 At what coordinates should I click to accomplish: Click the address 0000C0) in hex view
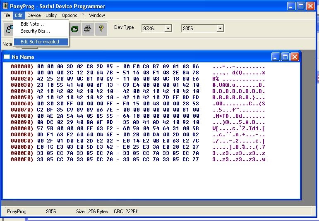click(x=22, y=141)
